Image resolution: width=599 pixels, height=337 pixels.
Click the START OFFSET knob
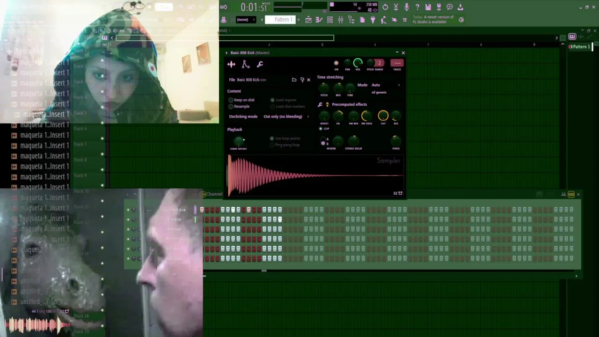pos(239,141)
